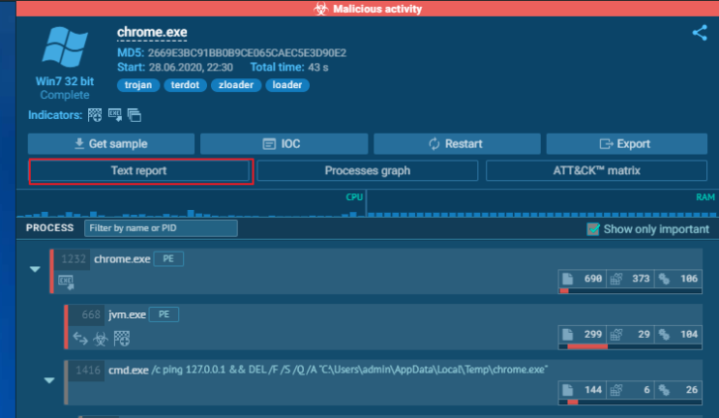This screenshot has width=719, height=418.
Task: Click the network arrows icon under jvm.exe
Action: point(80,339)
